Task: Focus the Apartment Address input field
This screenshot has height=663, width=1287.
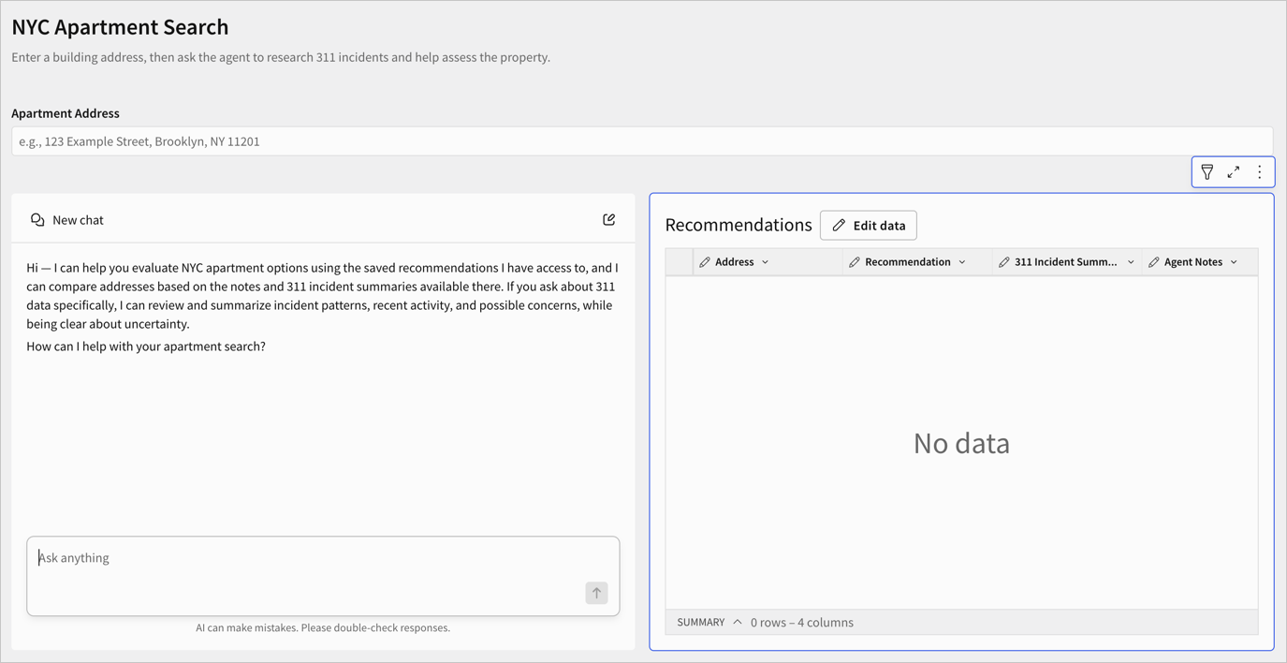Action: (642, 141)
